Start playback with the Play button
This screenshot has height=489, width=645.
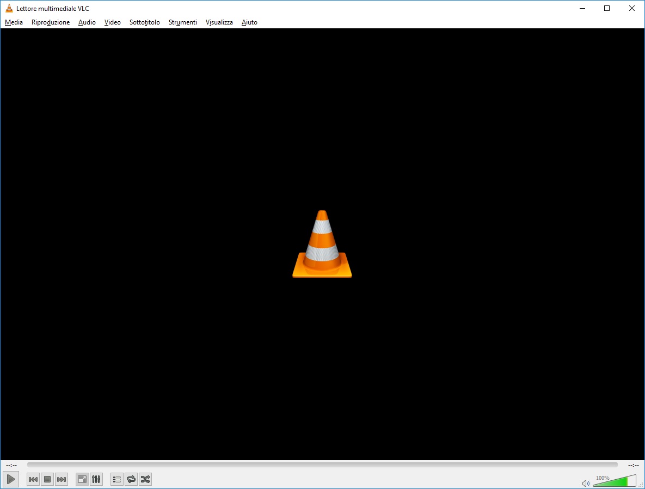click(11, 479)
